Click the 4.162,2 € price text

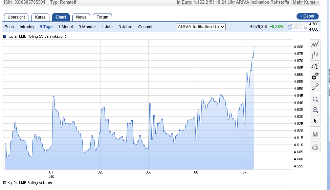coord(203,2)
